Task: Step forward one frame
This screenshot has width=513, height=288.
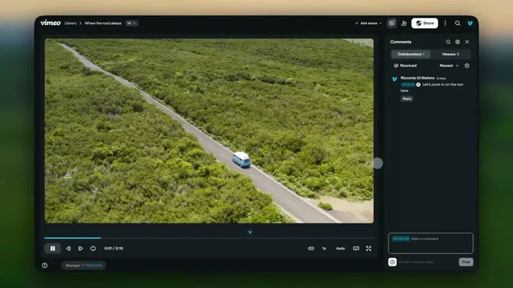Action: coord(81,248)
